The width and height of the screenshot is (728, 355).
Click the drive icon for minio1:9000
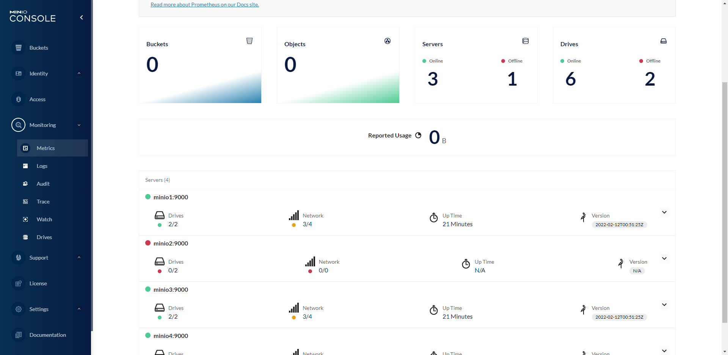160,216
